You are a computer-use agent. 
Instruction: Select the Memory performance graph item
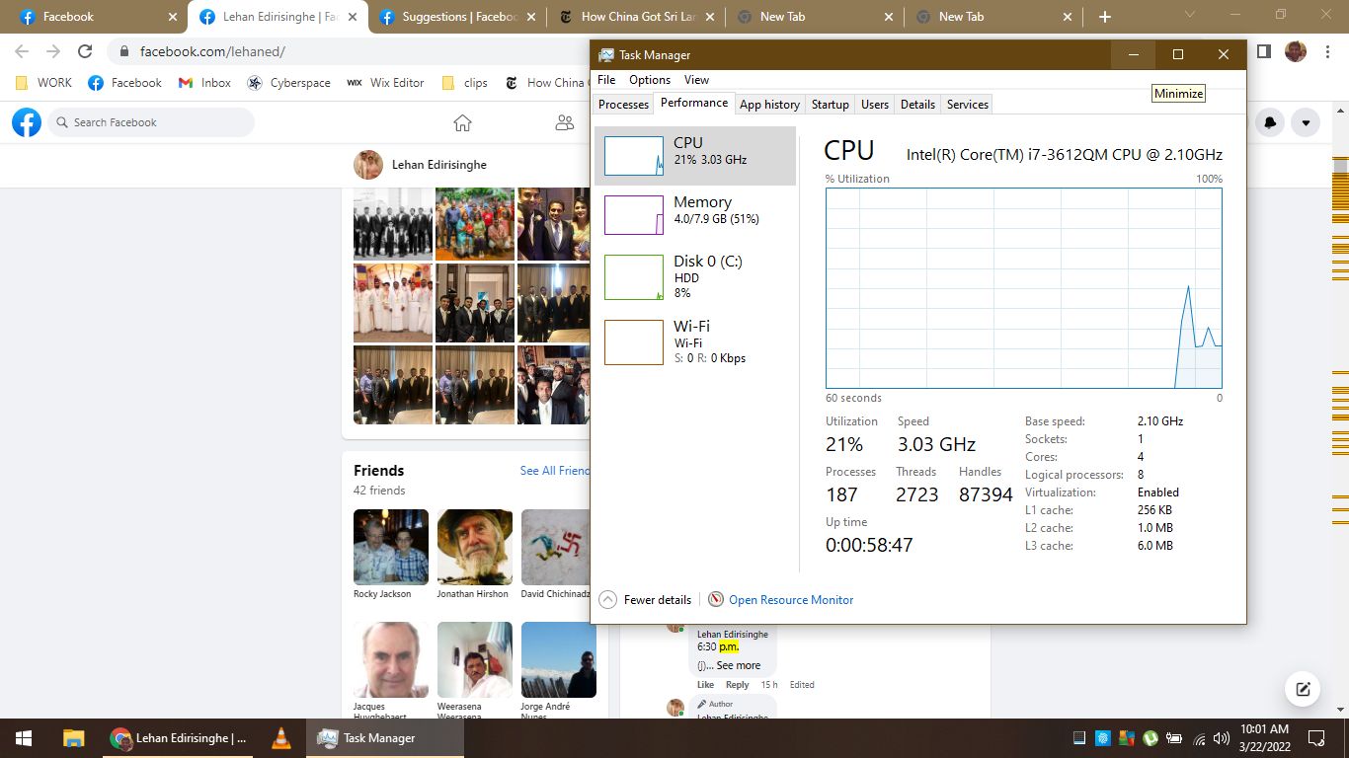click(695, 215)
